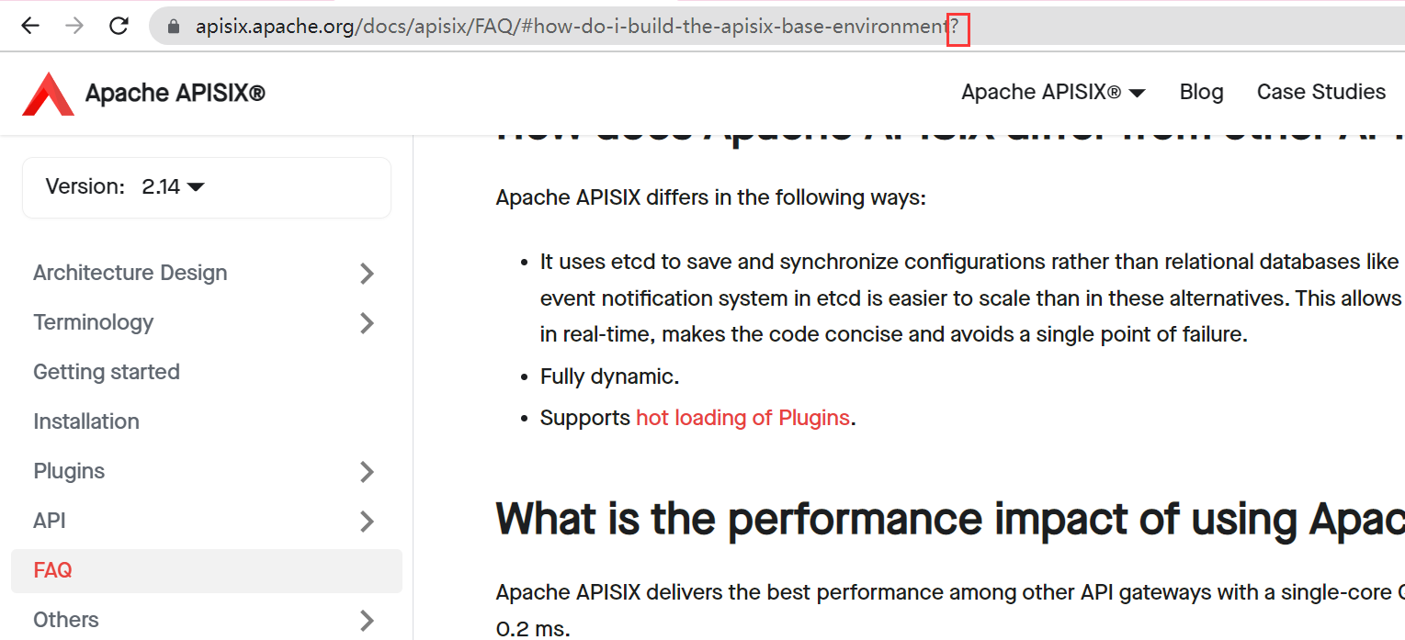
Task: Open Terminology in sidebar
Action: 93,322
